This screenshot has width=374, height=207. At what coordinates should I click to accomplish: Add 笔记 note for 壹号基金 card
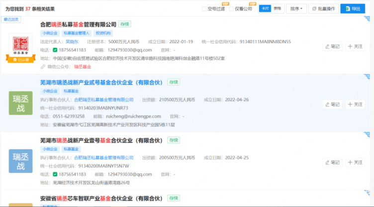[x=333, y=162]
